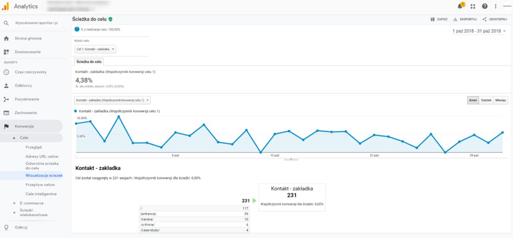
Task: Expand the E-commerce section in sidebar
Action: (31, 203)
